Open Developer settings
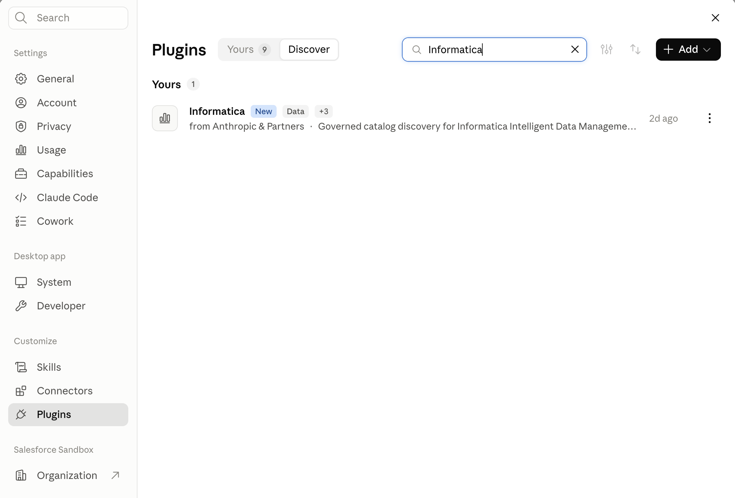This screenshot has width=735, height=498. point(68,306)
